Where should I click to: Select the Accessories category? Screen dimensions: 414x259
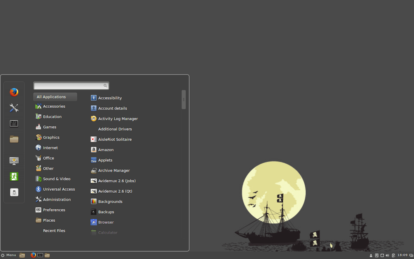[x=50, y=106]
